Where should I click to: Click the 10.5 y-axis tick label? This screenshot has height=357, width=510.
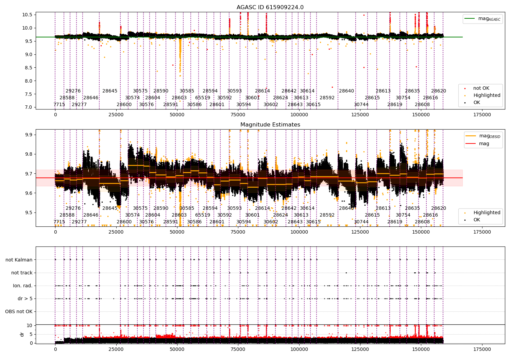[27, 15]
